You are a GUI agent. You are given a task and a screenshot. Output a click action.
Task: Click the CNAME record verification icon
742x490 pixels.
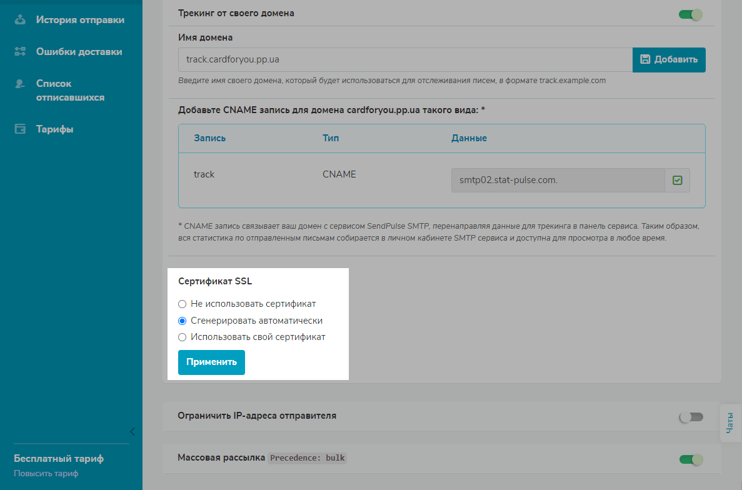(x=677, y=181)
